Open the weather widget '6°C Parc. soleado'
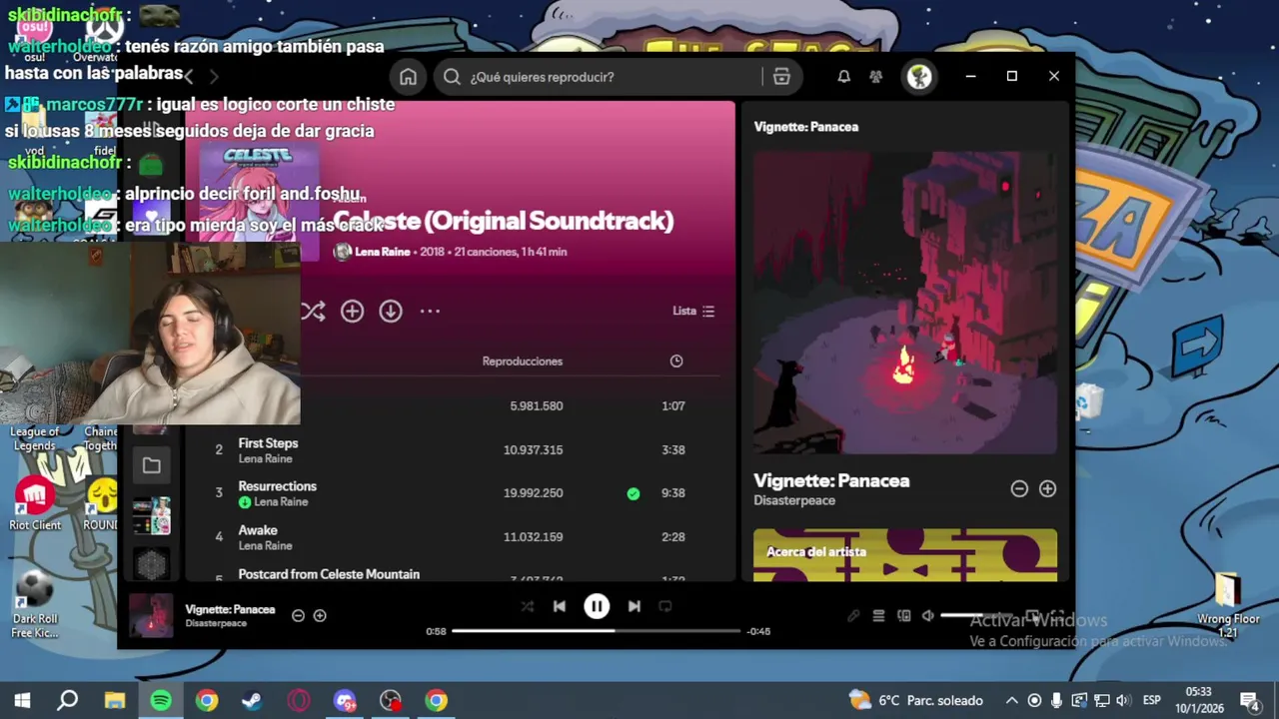1279x719 pixels. coord(915,700)
